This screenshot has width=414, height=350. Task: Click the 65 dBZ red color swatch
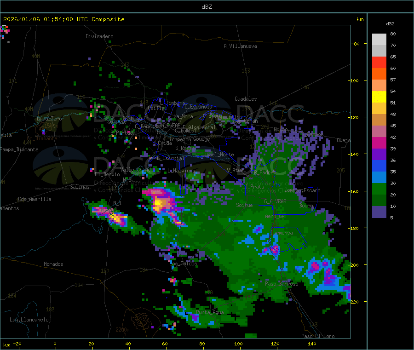(379, 62)
